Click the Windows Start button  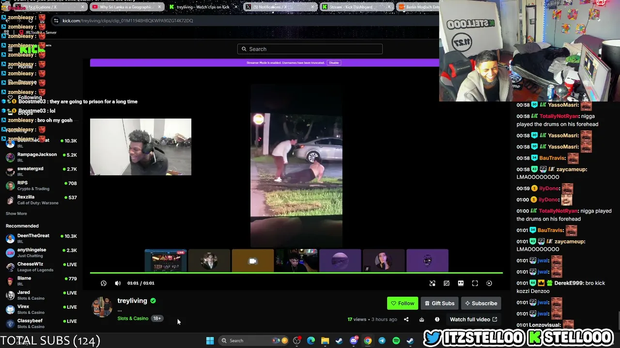[210, 341]
